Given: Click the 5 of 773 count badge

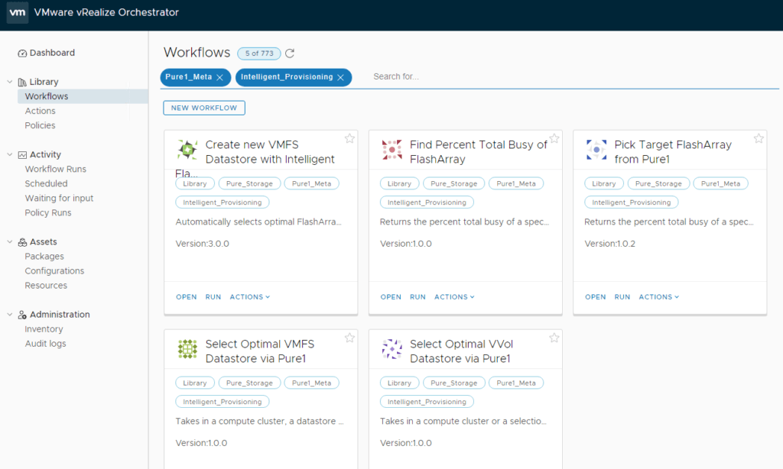Looking at the screenshot, I should coord(259,53).
